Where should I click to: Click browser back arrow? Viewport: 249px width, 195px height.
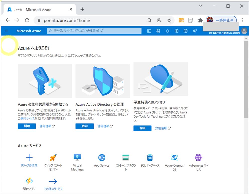point(8,20)
